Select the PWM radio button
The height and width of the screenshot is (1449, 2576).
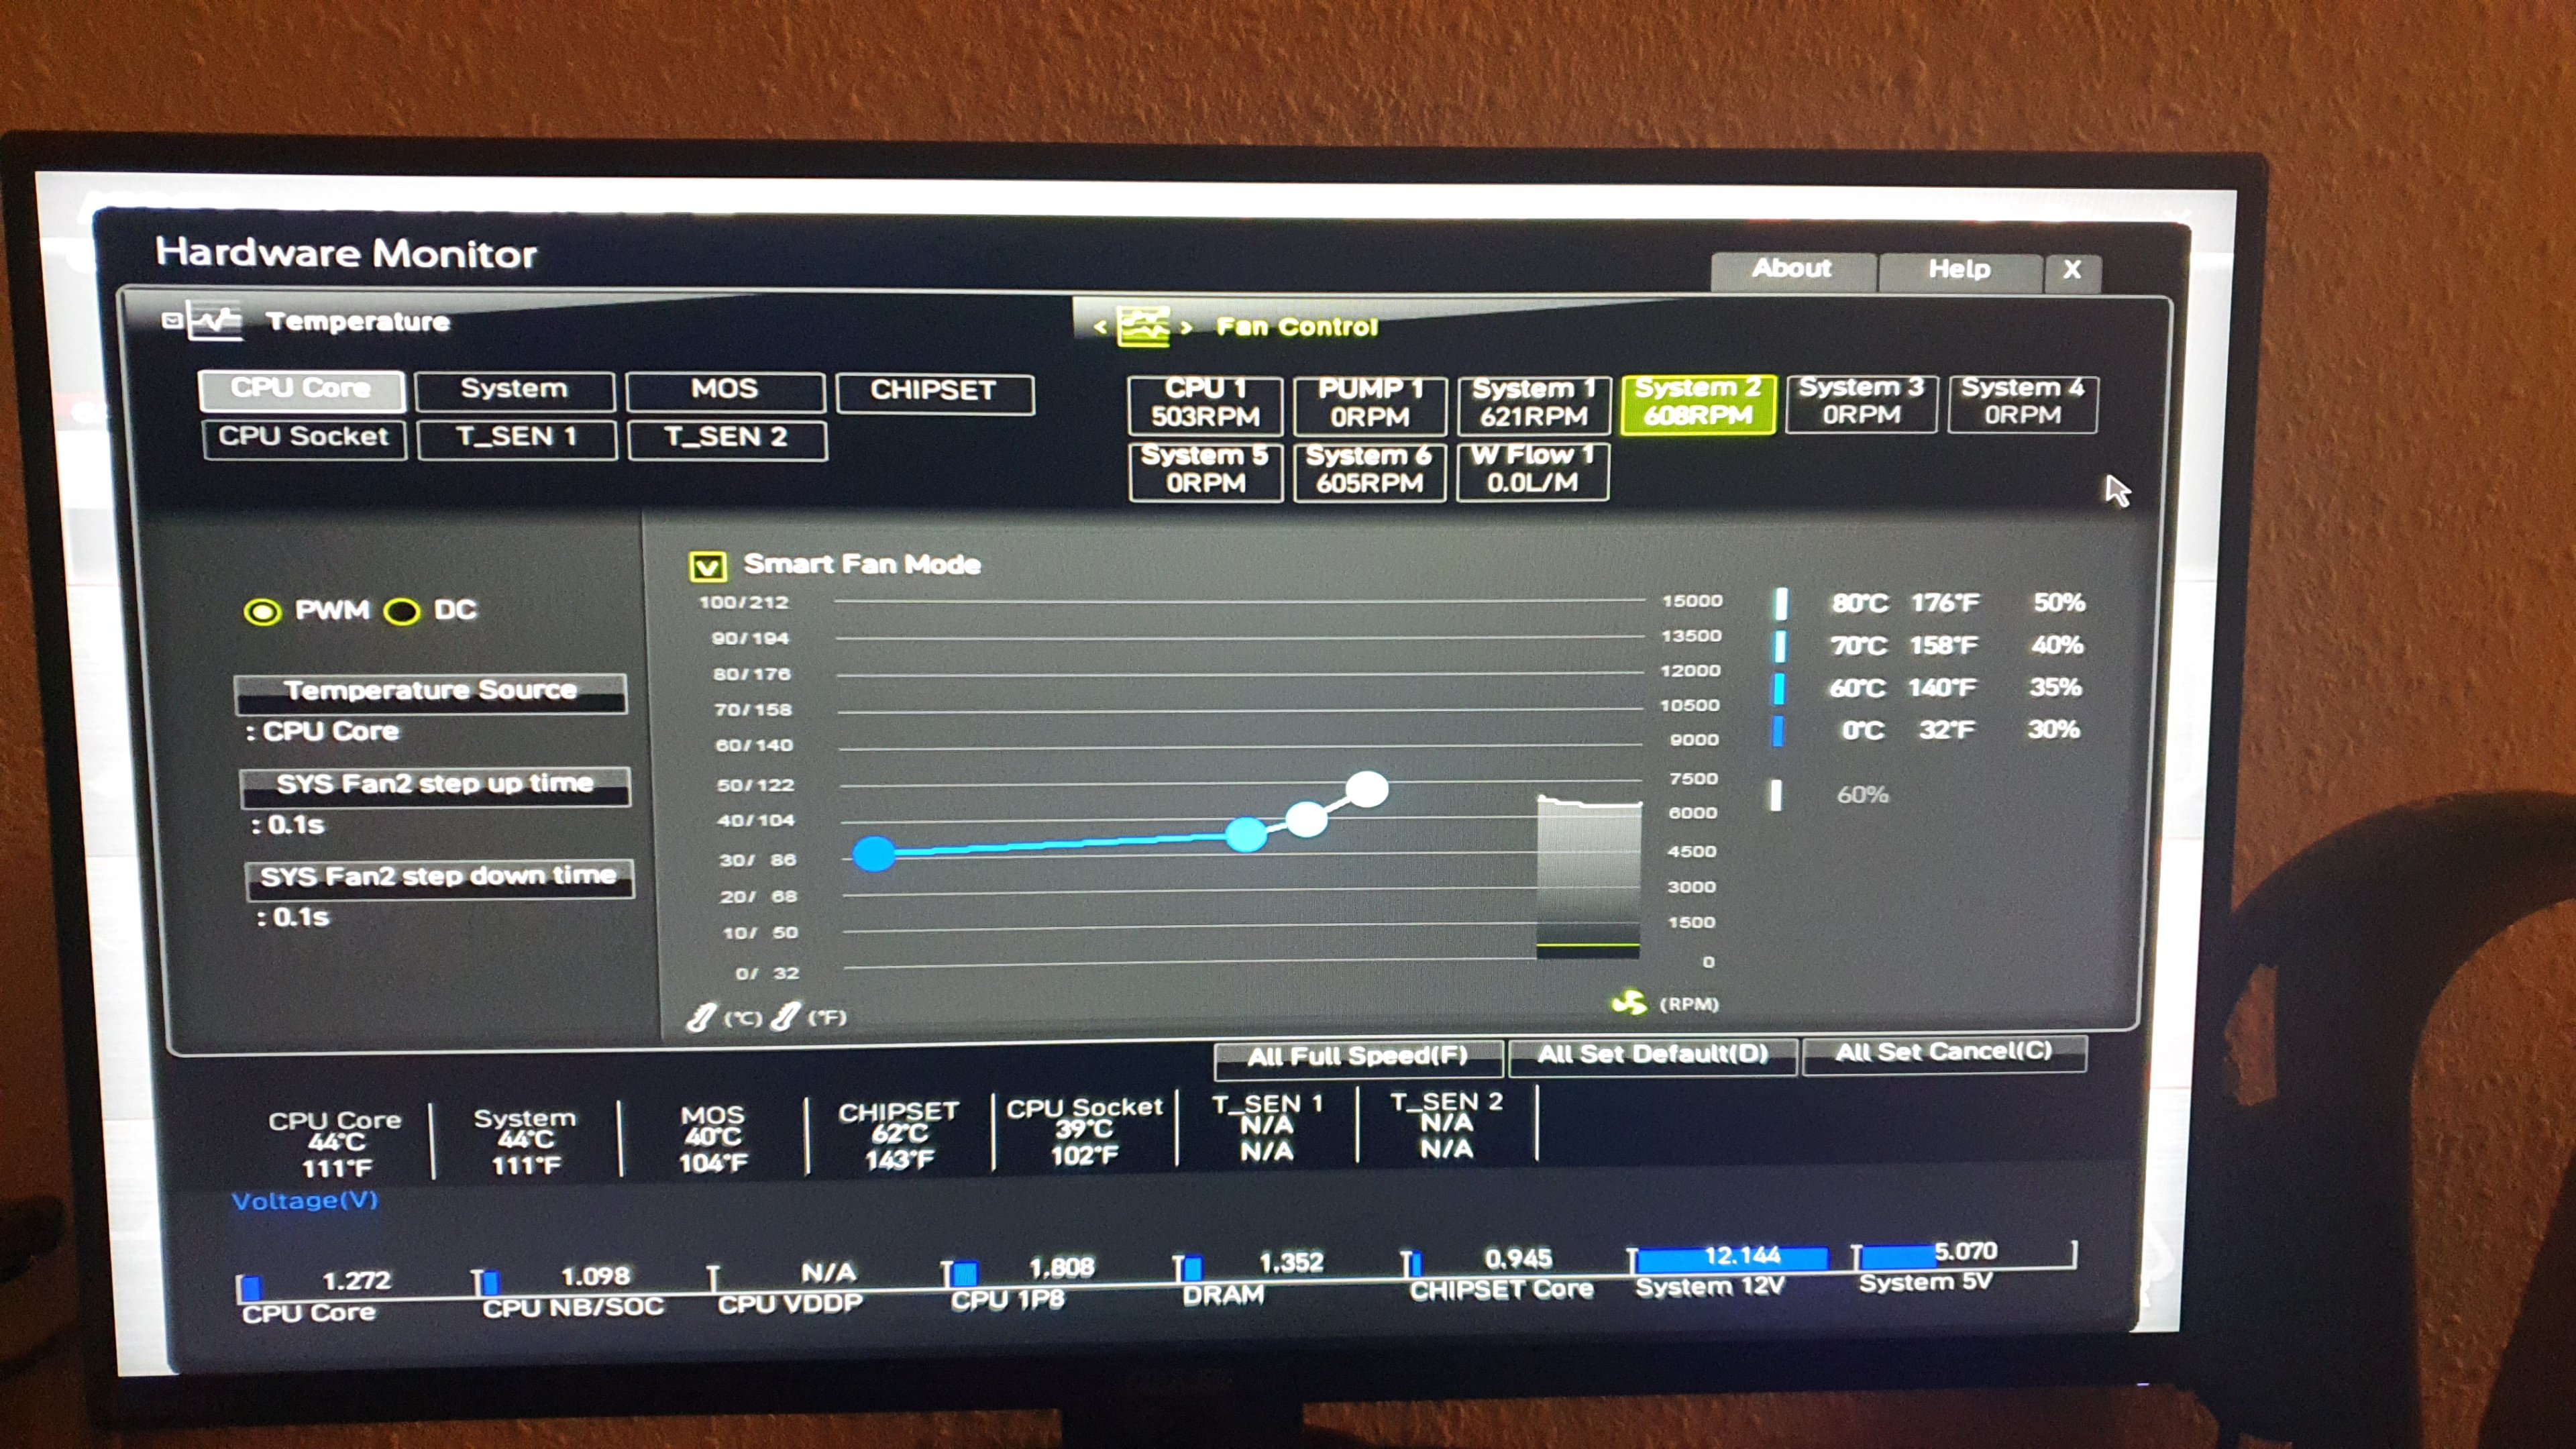(263, 611)
